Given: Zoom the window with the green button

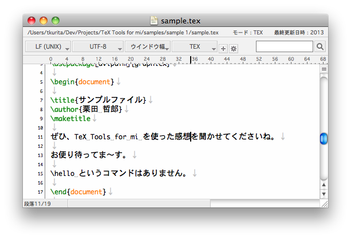Looking at the screenshot, I should pos(56,21).
